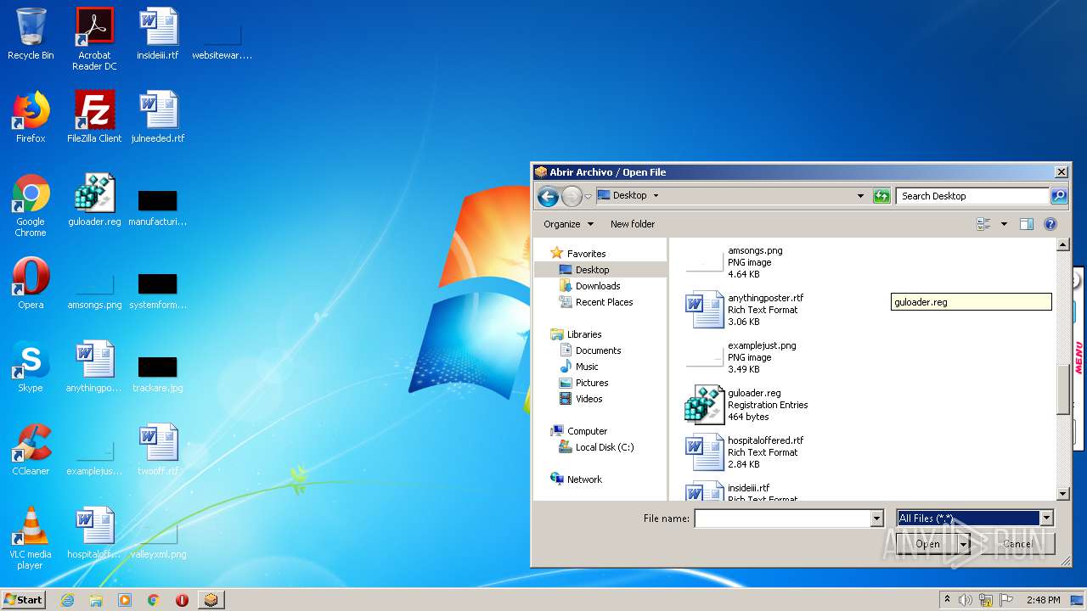Open Documents library

pos(598,350)
